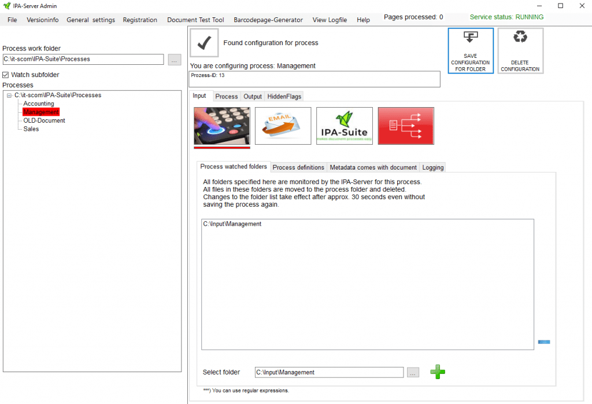The image size is (592, 404).
Task: Click the green plus to add folder
Action: click(x=438, y=372)
